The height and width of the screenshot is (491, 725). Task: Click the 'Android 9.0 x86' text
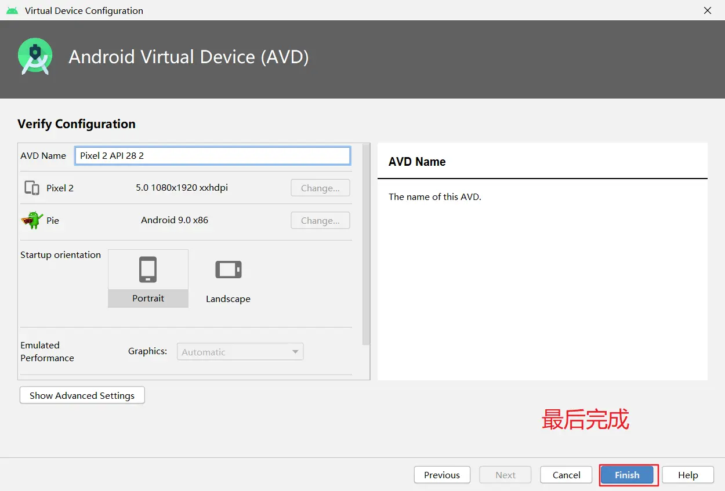(x=175, y=220)
